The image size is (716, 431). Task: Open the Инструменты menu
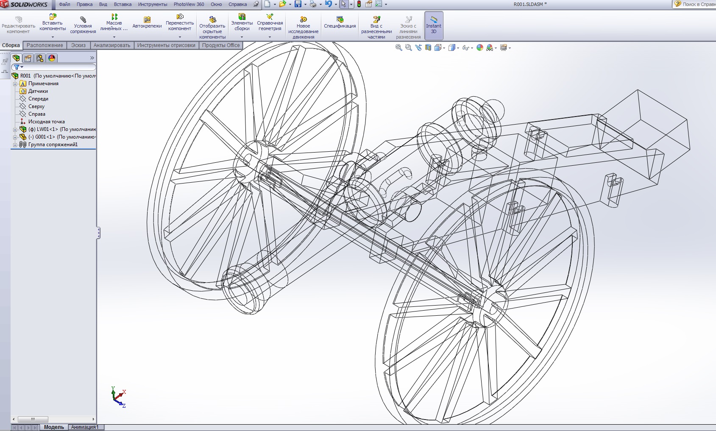[x=153, y=4]
